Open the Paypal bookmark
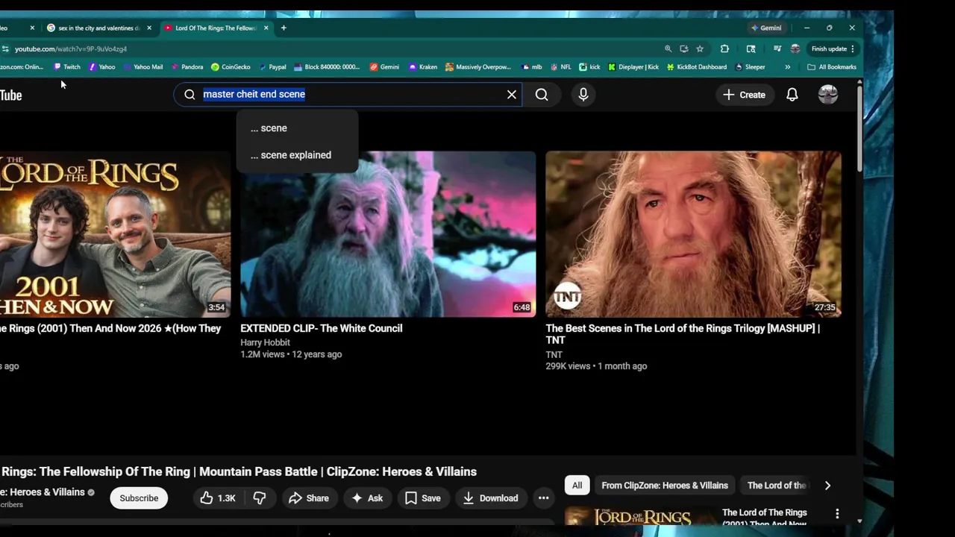This screenshot has width=955, height=537. 272,67
